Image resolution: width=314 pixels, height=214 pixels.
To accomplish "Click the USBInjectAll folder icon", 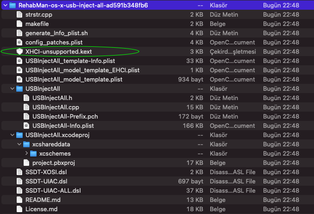I will pos(19,88).
